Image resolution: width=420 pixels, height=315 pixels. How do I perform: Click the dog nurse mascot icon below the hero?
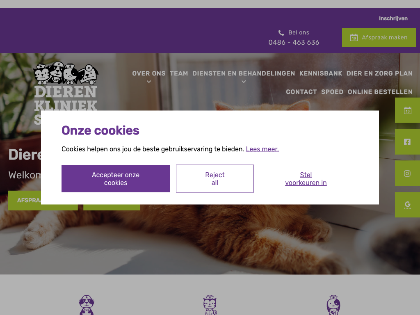click(86, 305)
